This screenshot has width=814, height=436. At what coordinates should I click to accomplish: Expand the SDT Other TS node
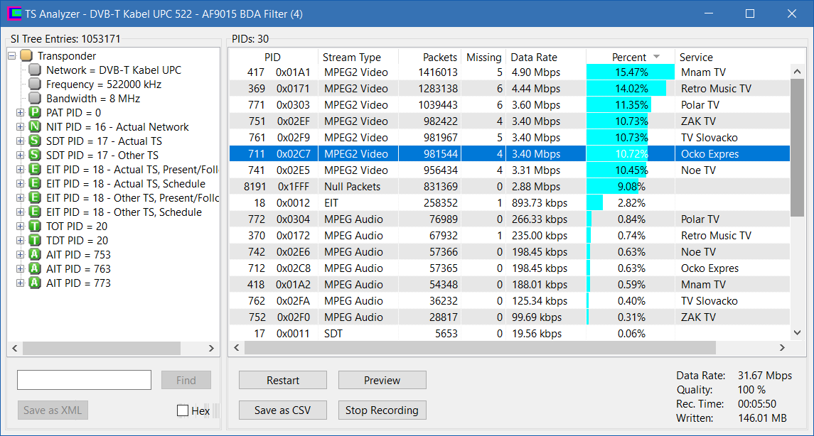(x=20, y=155)
